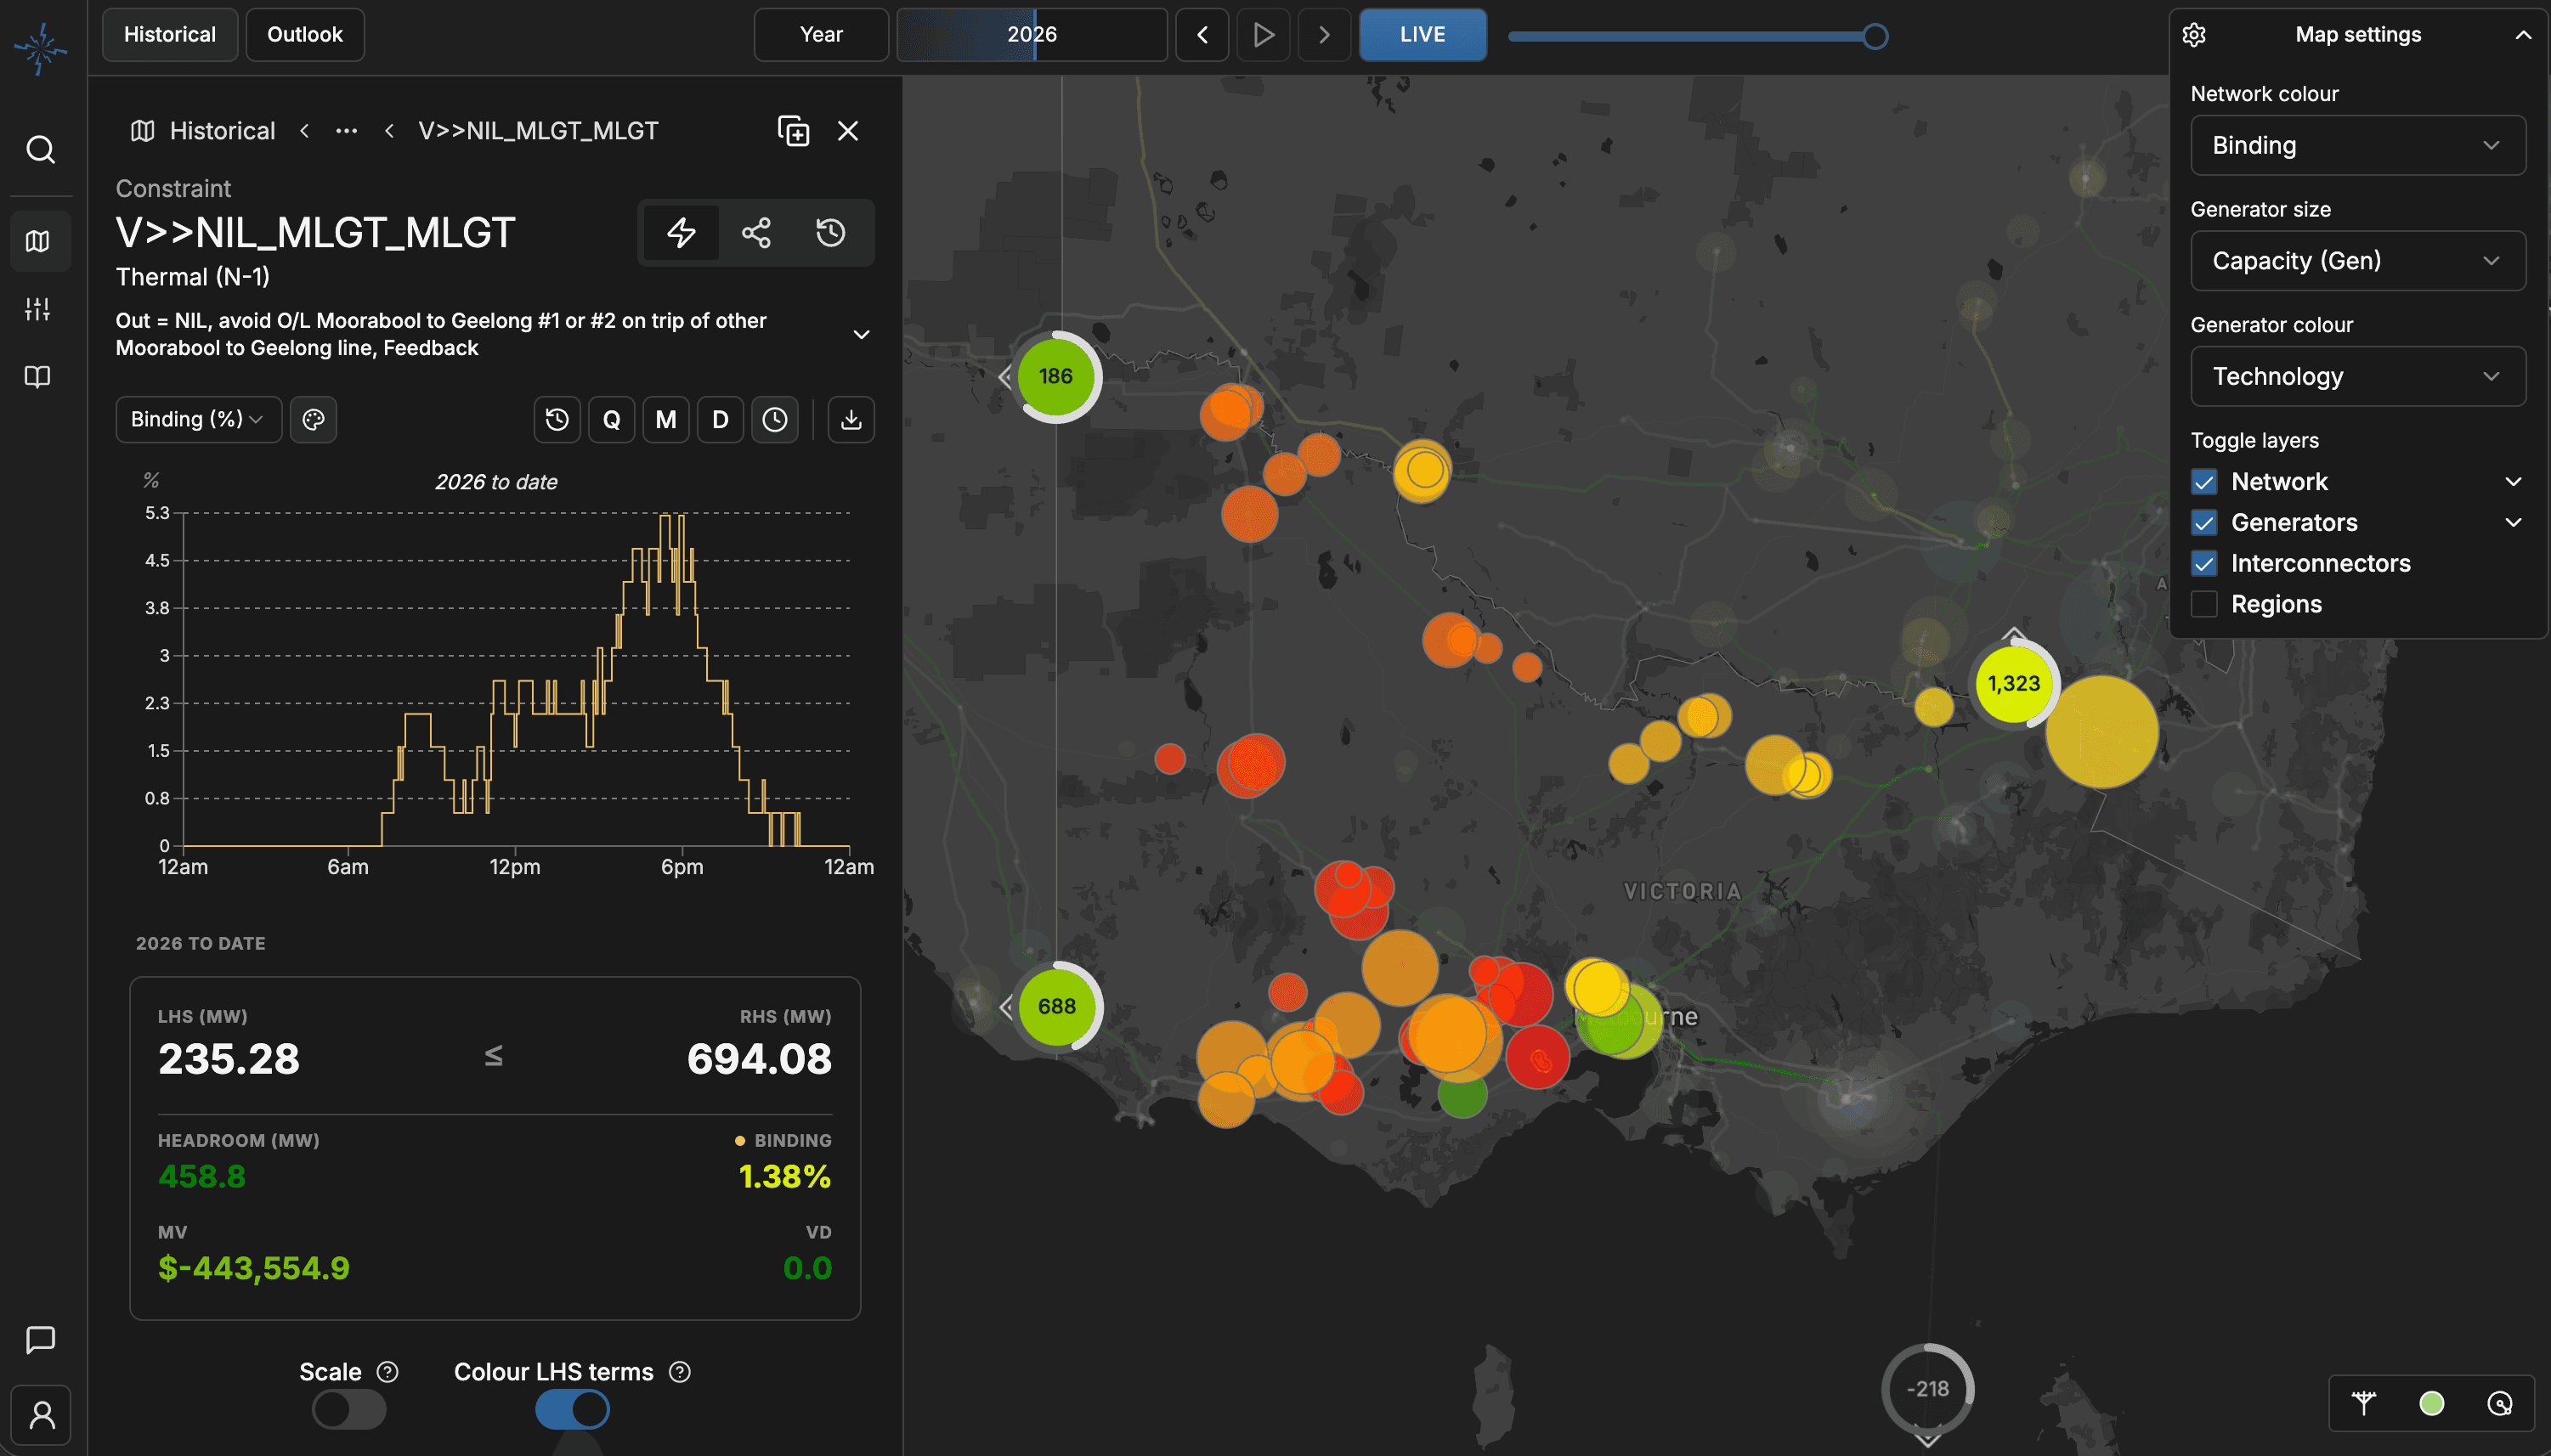
Task: Go to the previous year
Action: click(1202, 35)
